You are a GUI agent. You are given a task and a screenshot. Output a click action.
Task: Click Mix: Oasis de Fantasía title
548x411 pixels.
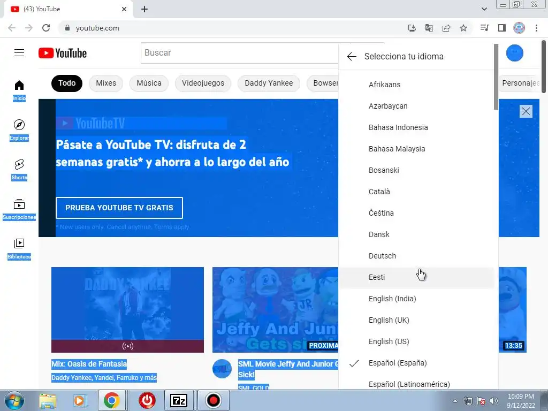click(89, 364)
